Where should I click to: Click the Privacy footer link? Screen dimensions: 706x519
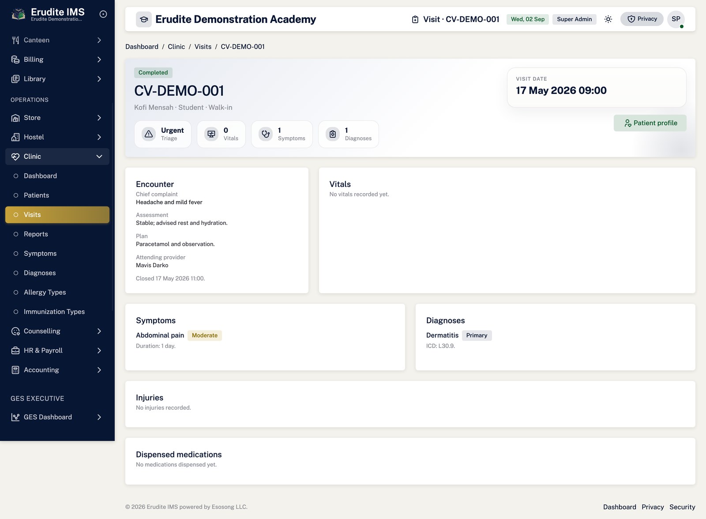pos(653,507)
